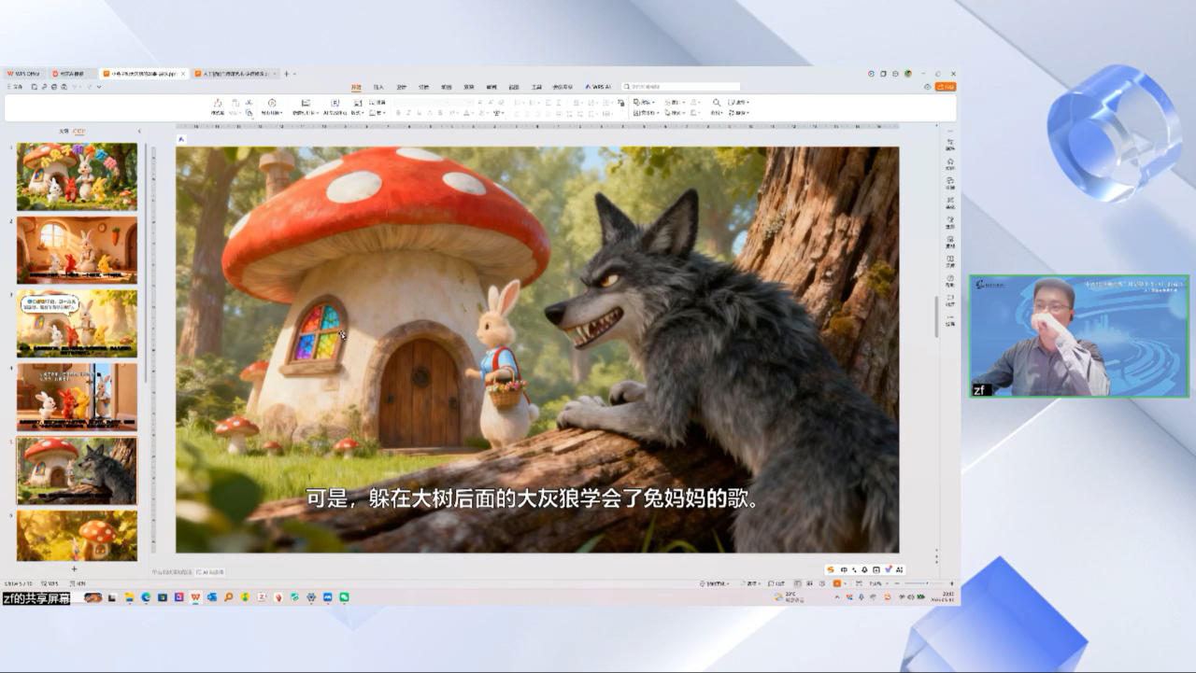Select slide 3 thumbnail with speech bubble
Viewport: 1196px width, 673px height.
click(x=77, y=323)
